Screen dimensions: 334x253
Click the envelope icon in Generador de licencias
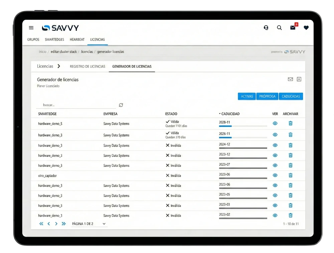[290, 79]
